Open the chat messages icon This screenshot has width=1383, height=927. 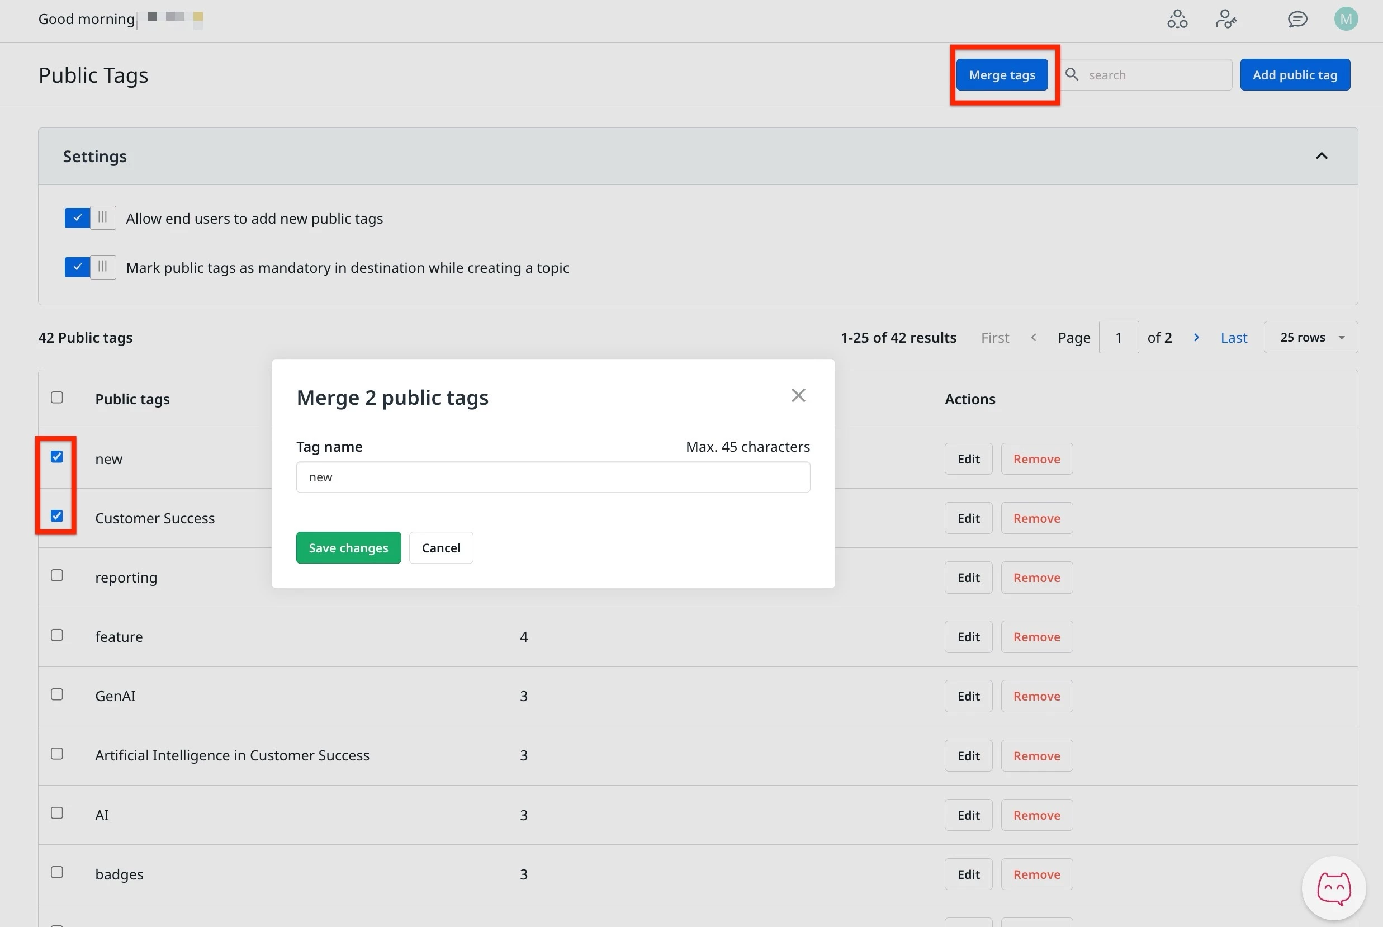click(1297, 19)
